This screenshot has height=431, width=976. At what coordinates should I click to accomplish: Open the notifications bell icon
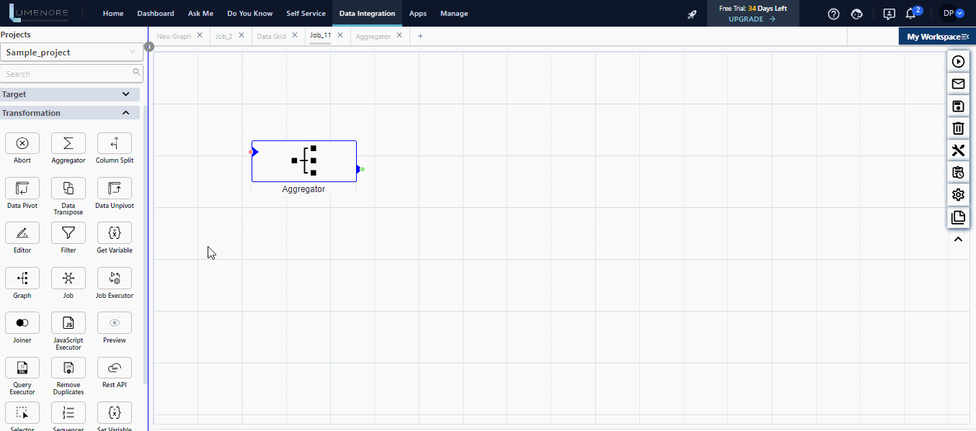point(911,14)
